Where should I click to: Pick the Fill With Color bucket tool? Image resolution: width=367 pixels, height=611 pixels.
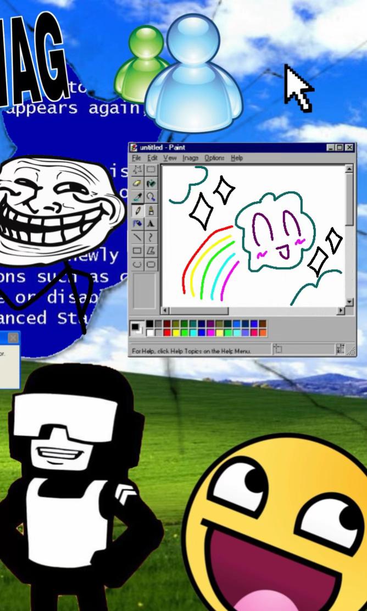tap(151, 183)
